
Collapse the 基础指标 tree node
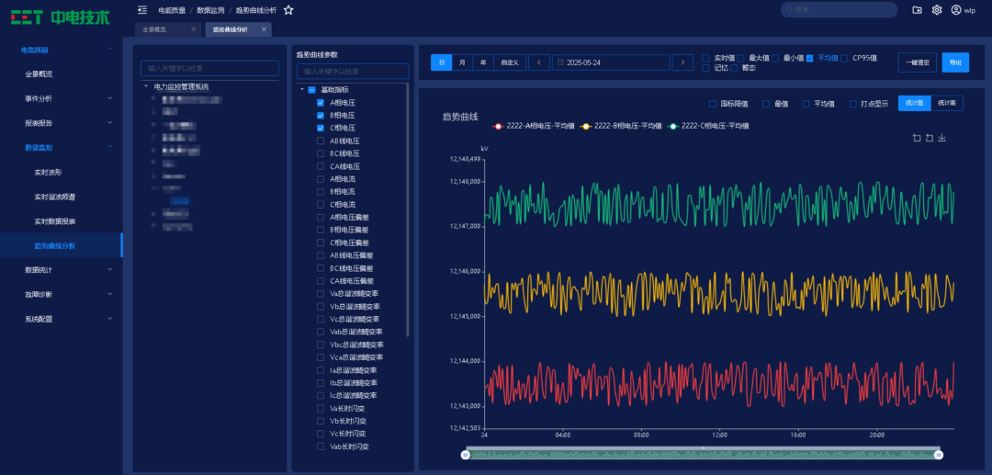click(x=301, y=90)
